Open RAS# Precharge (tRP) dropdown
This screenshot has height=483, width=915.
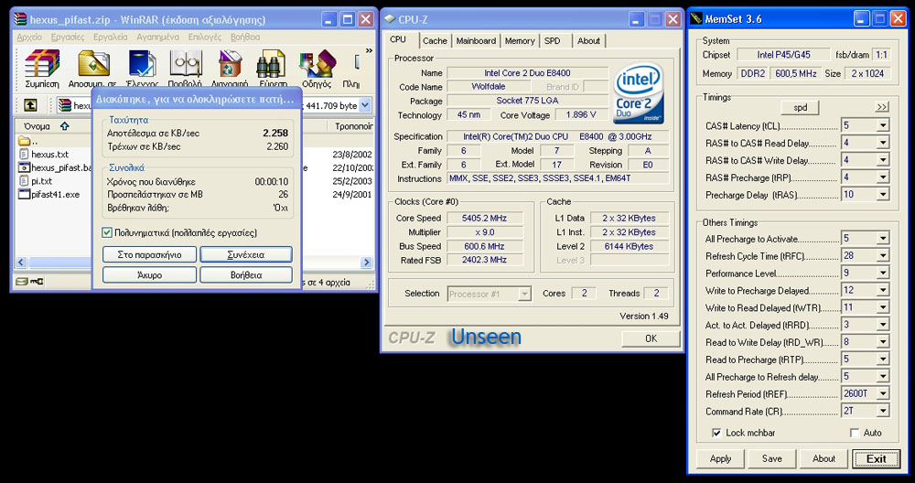coord(883,177)
